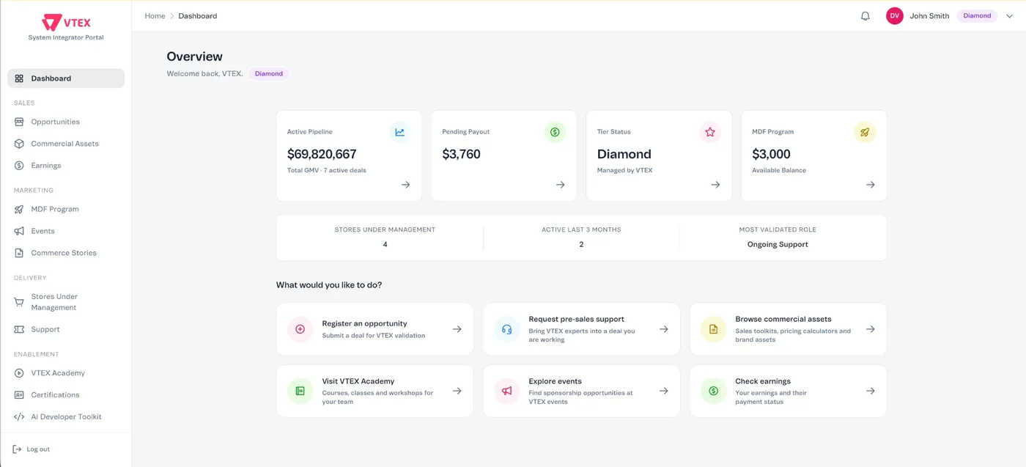1026x467 pixels.
Task: Click the DV user avatar
Action: tap(894, 16)
